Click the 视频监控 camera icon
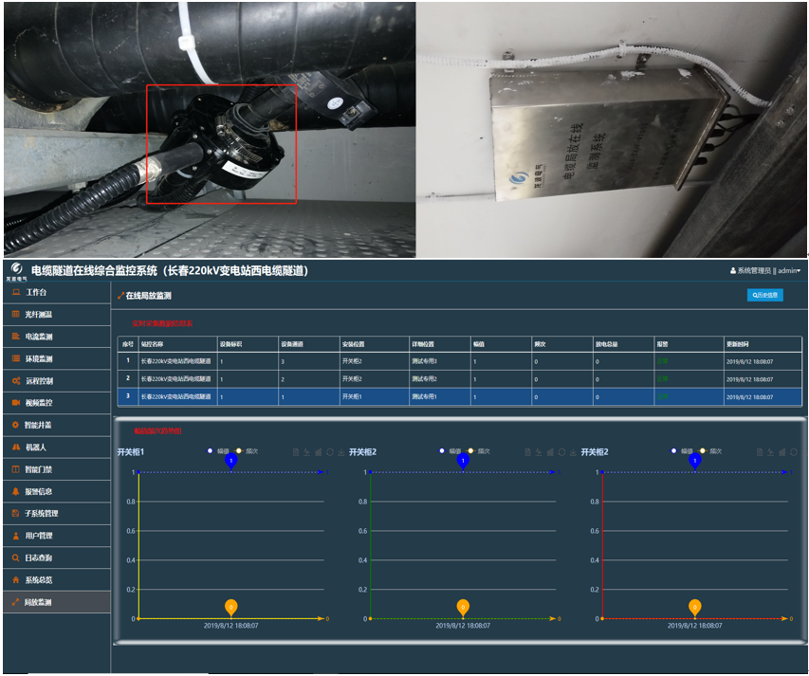 15,403
